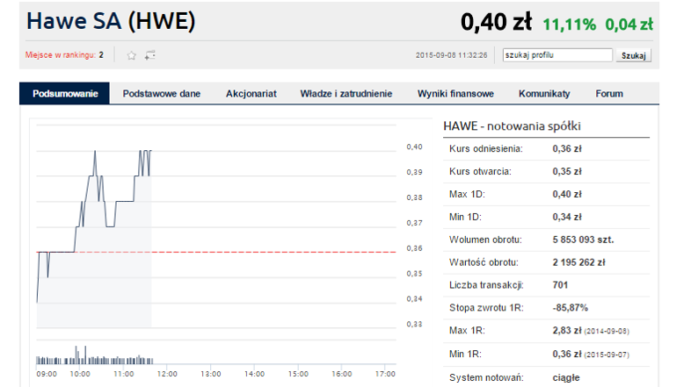This screenshot has width=691, height=387.
Task: Click 'Max 1D' value 0,40 zł
Action: pos(567,195)
